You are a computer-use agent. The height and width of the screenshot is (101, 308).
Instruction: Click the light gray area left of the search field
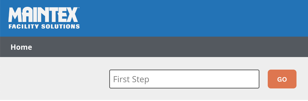tap(55, 79)
